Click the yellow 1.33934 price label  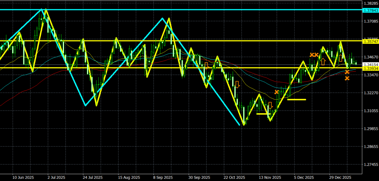click(x=370, y=69)
